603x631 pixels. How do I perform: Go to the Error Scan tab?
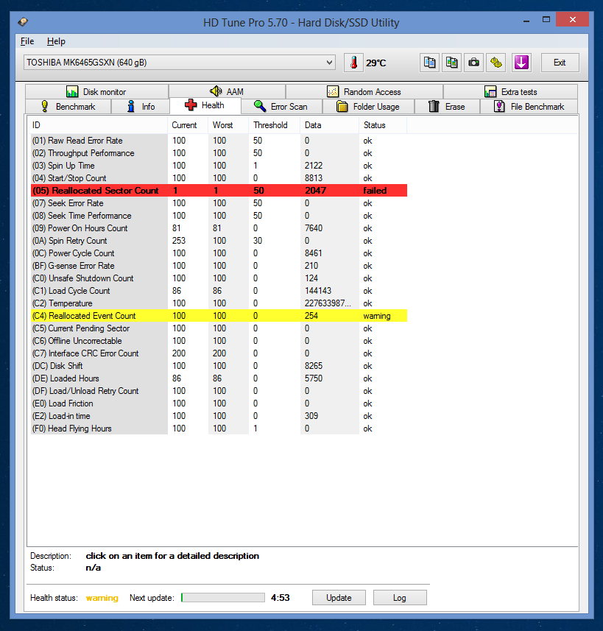[281, 107]
